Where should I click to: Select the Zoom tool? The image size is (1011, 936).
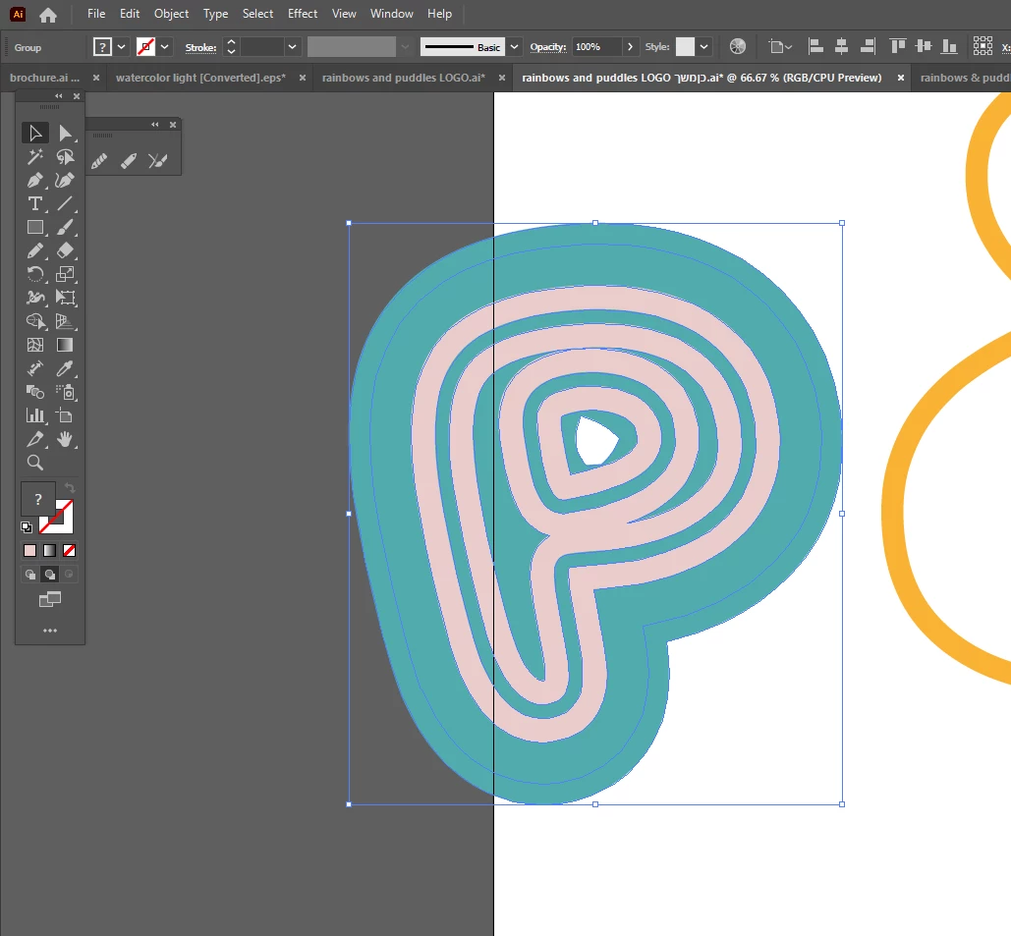point(34,463)
